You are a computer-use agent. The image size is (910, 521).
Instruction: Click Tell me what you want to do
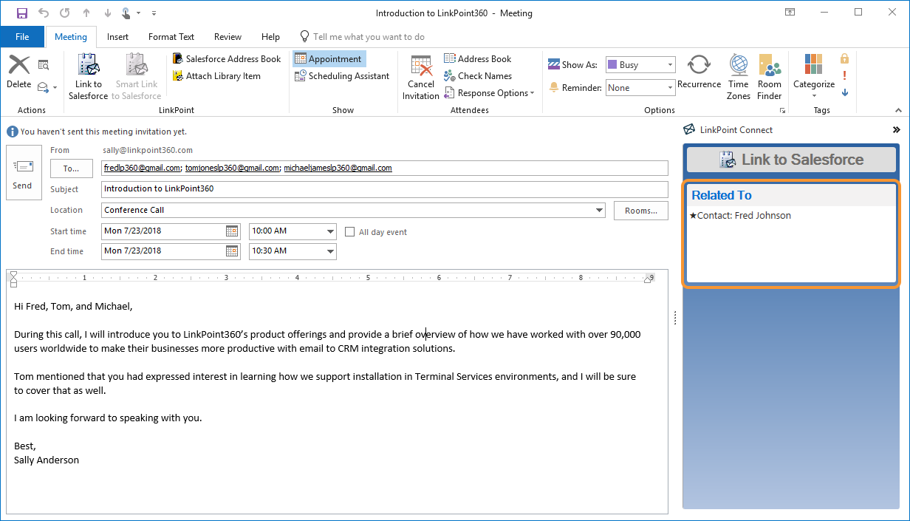362,37
